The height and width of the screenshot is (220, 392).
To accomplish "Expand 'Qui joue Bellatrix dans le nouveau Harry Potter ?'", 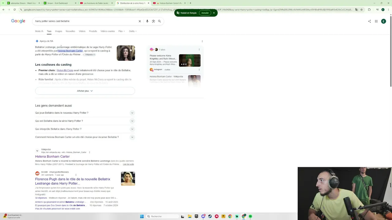I will click(x=85, y=113).
